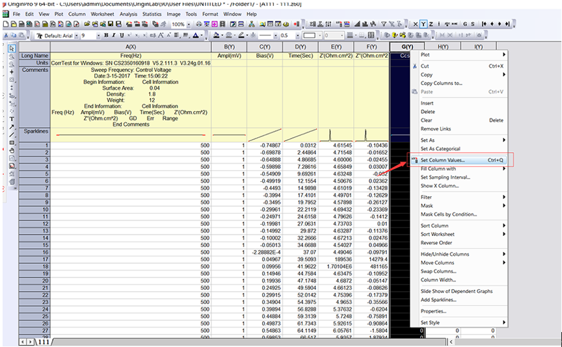The width and height of the screenshot is (562, 347).
Task: Open the Statistics menu
Action: (x=152, y=14)
